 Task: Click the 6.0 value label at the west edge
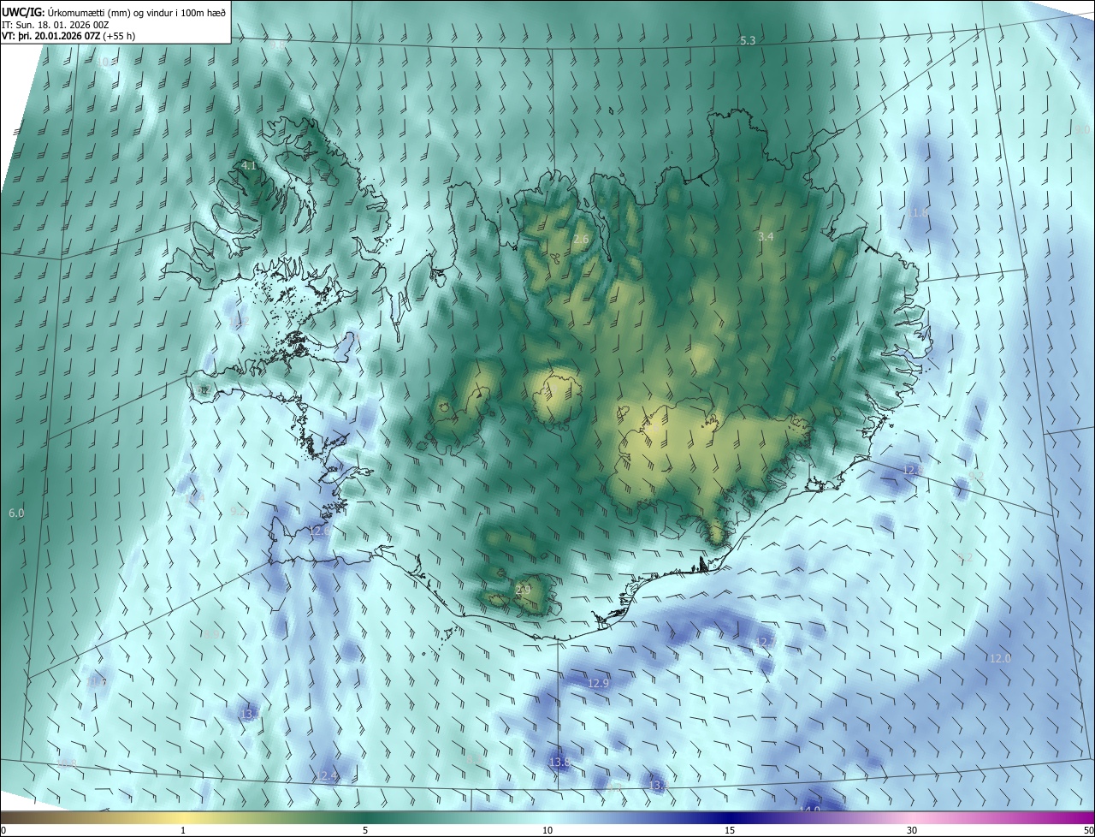(x=16, y=513)
